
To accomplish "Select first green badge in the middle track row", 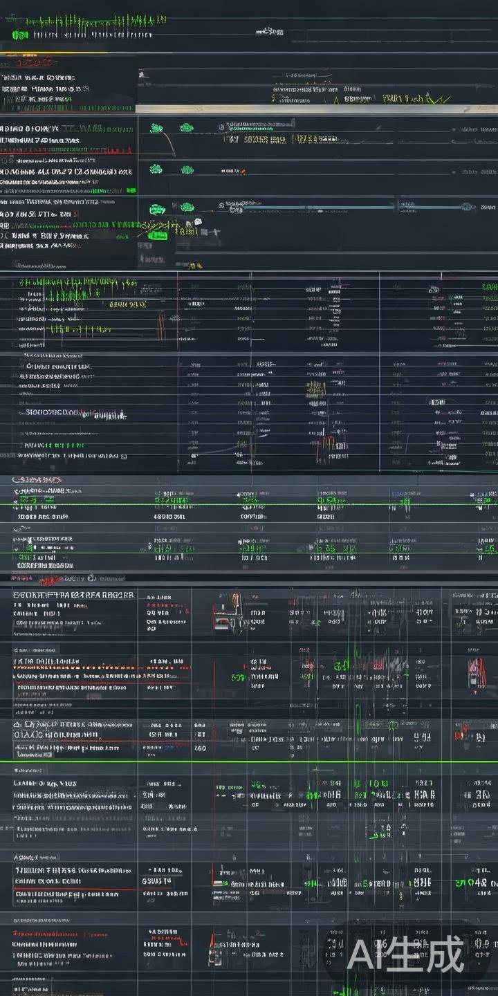I will pos(156,169).
